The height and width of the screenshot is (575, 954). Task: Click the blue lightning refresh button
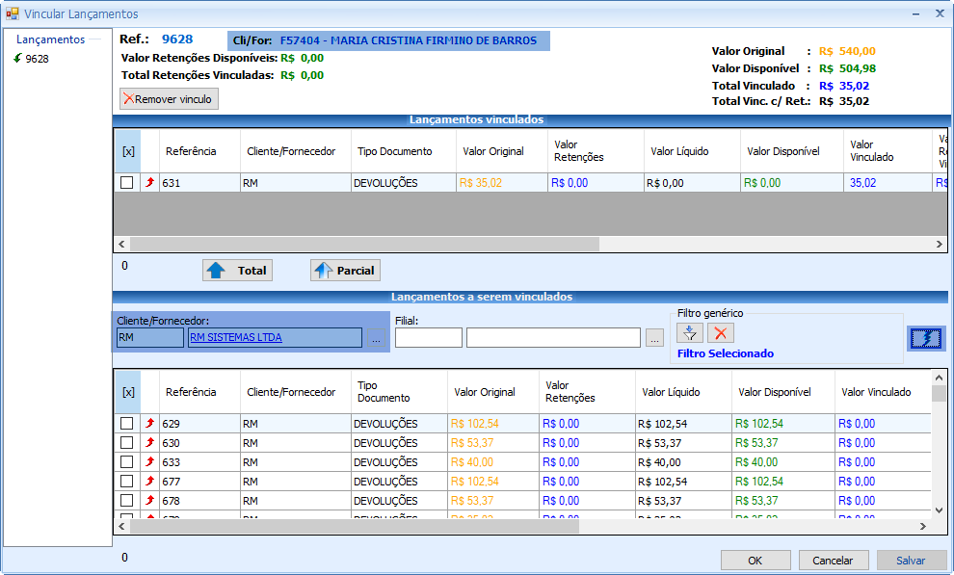pyautogui.click(x=926, y=338)
